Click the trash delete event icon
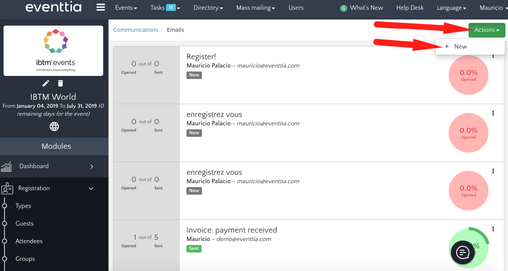508x271 pixels. 61,83
